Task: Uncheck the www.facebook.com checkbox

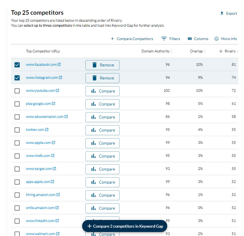Action: coord(17,65)
